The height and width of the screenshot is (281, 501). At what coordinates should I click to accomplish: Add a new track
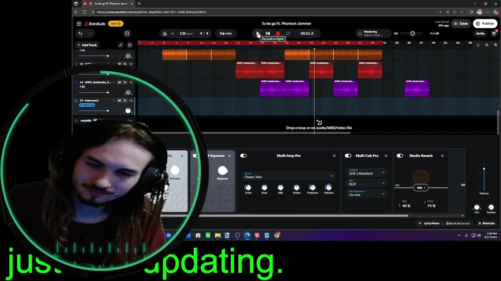pos(87,45)
